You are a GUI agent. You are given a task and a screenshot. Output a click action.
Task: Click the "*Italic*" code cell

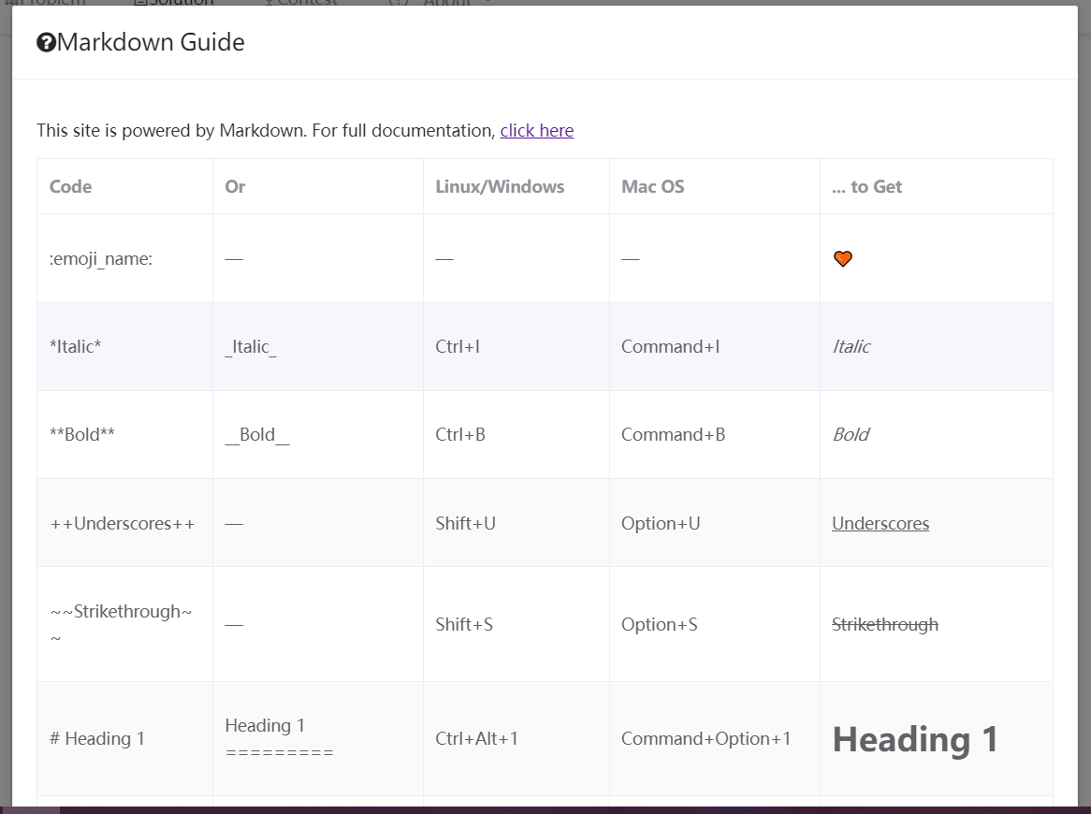pos(76,347)
